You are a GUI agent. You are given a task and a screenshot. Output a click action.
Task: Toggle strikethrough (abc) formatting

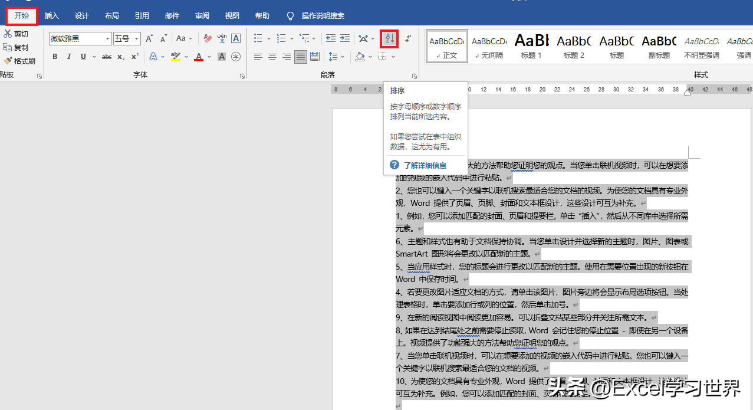pyautogui.click(x=107, y=57)
